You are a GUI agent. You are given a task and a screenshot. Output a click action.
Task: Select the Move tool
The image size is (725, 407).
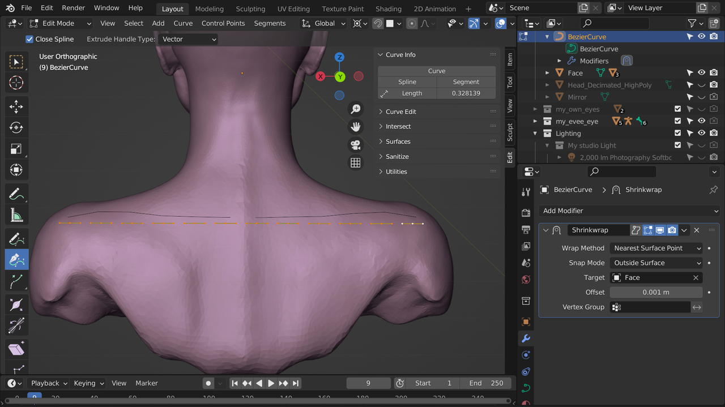point(16,106)
